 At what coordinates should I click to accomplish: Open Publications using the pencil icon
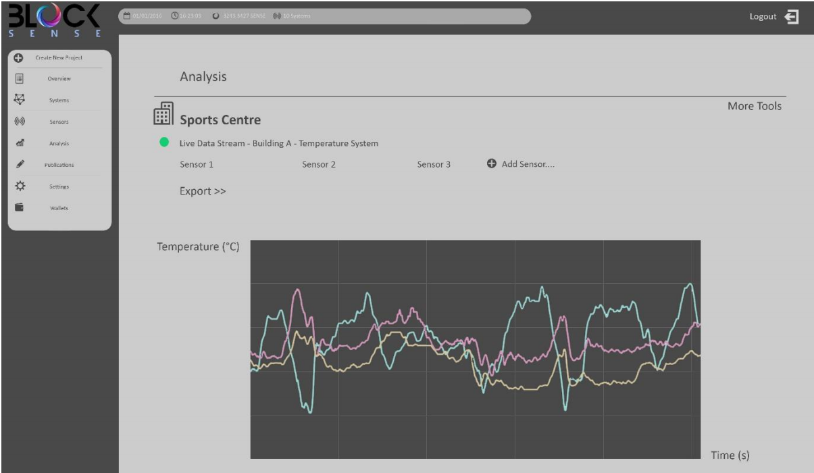(19, 165)
